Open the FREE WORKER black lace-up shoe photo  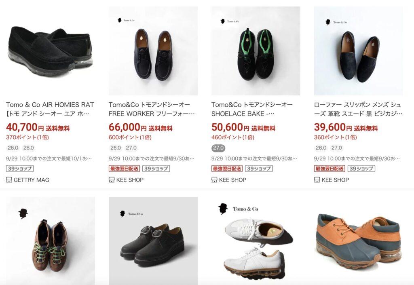153,51
